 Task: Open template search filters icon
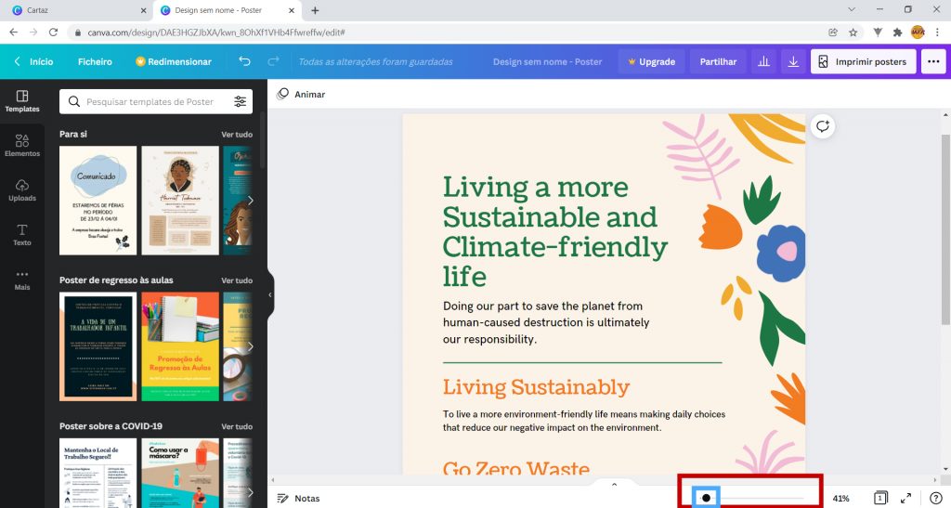tap(241, 101)
